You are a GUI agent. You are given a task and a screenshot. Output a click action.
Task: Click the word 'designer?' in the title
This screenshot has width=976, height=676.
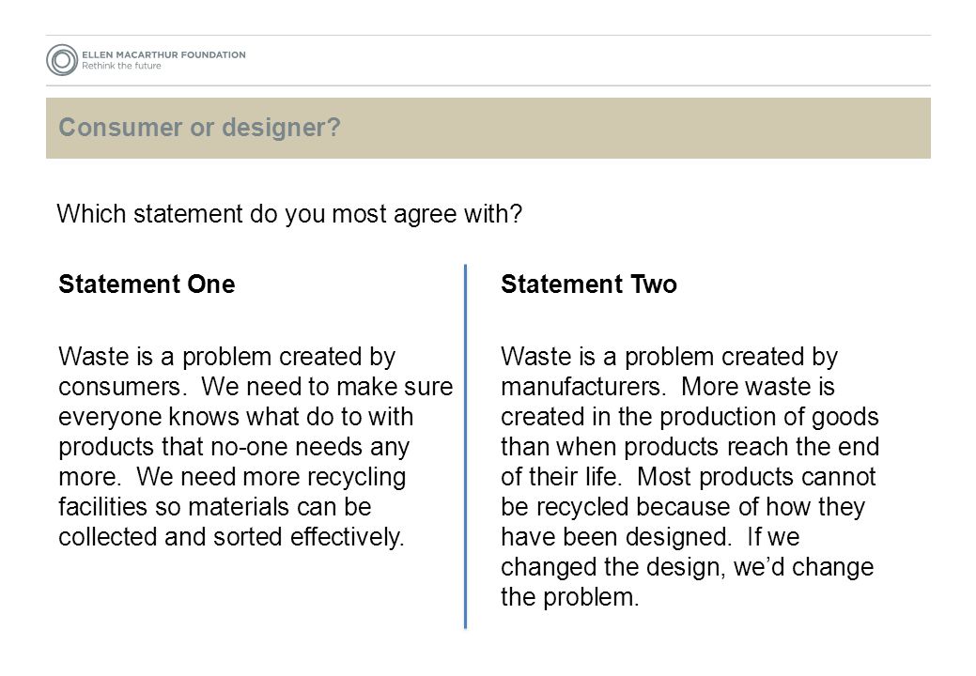[282, 128]
